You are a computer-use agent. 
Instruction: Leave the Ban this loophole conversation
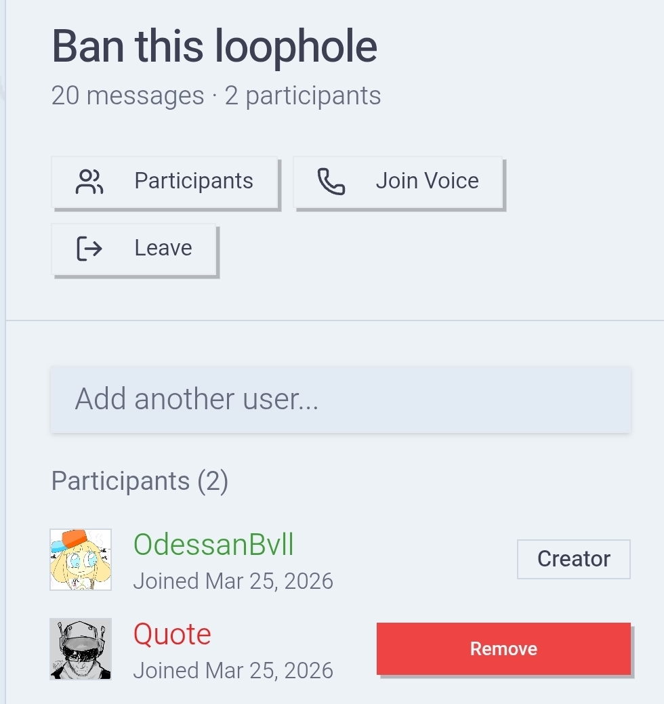pyautogui.click(x=133, y=249)
